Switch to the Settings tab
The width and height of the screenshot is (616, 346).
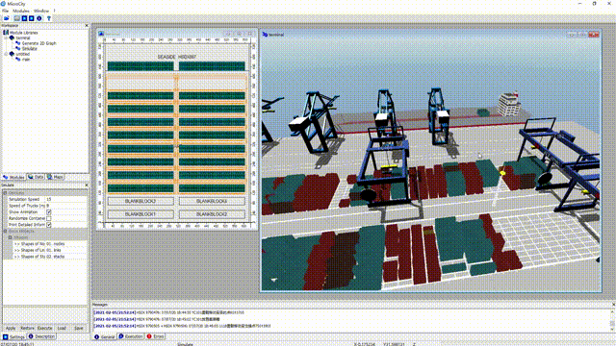coord(13,336)
